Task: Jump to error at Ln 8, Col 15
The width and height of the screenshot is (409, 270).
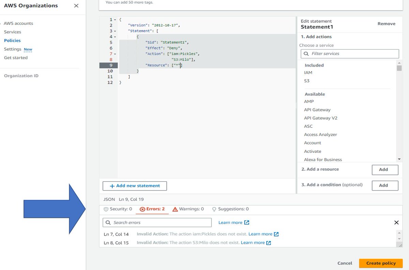Action: click(116, 242)
